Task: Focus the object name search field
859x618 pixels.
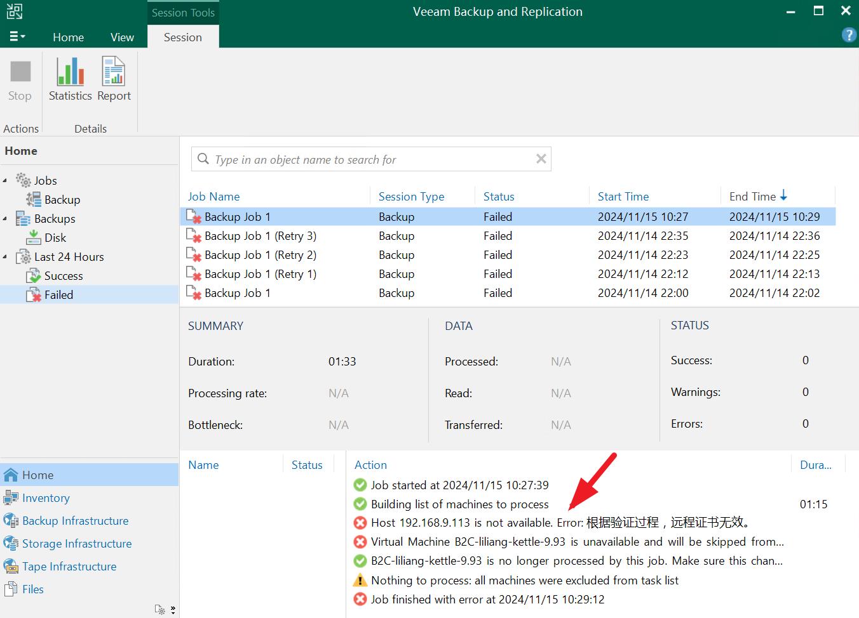Action: click(372, 159)
